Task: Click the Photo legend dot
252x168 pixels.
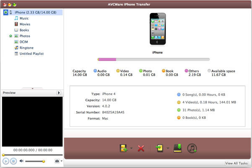Action: coord(141,71)
